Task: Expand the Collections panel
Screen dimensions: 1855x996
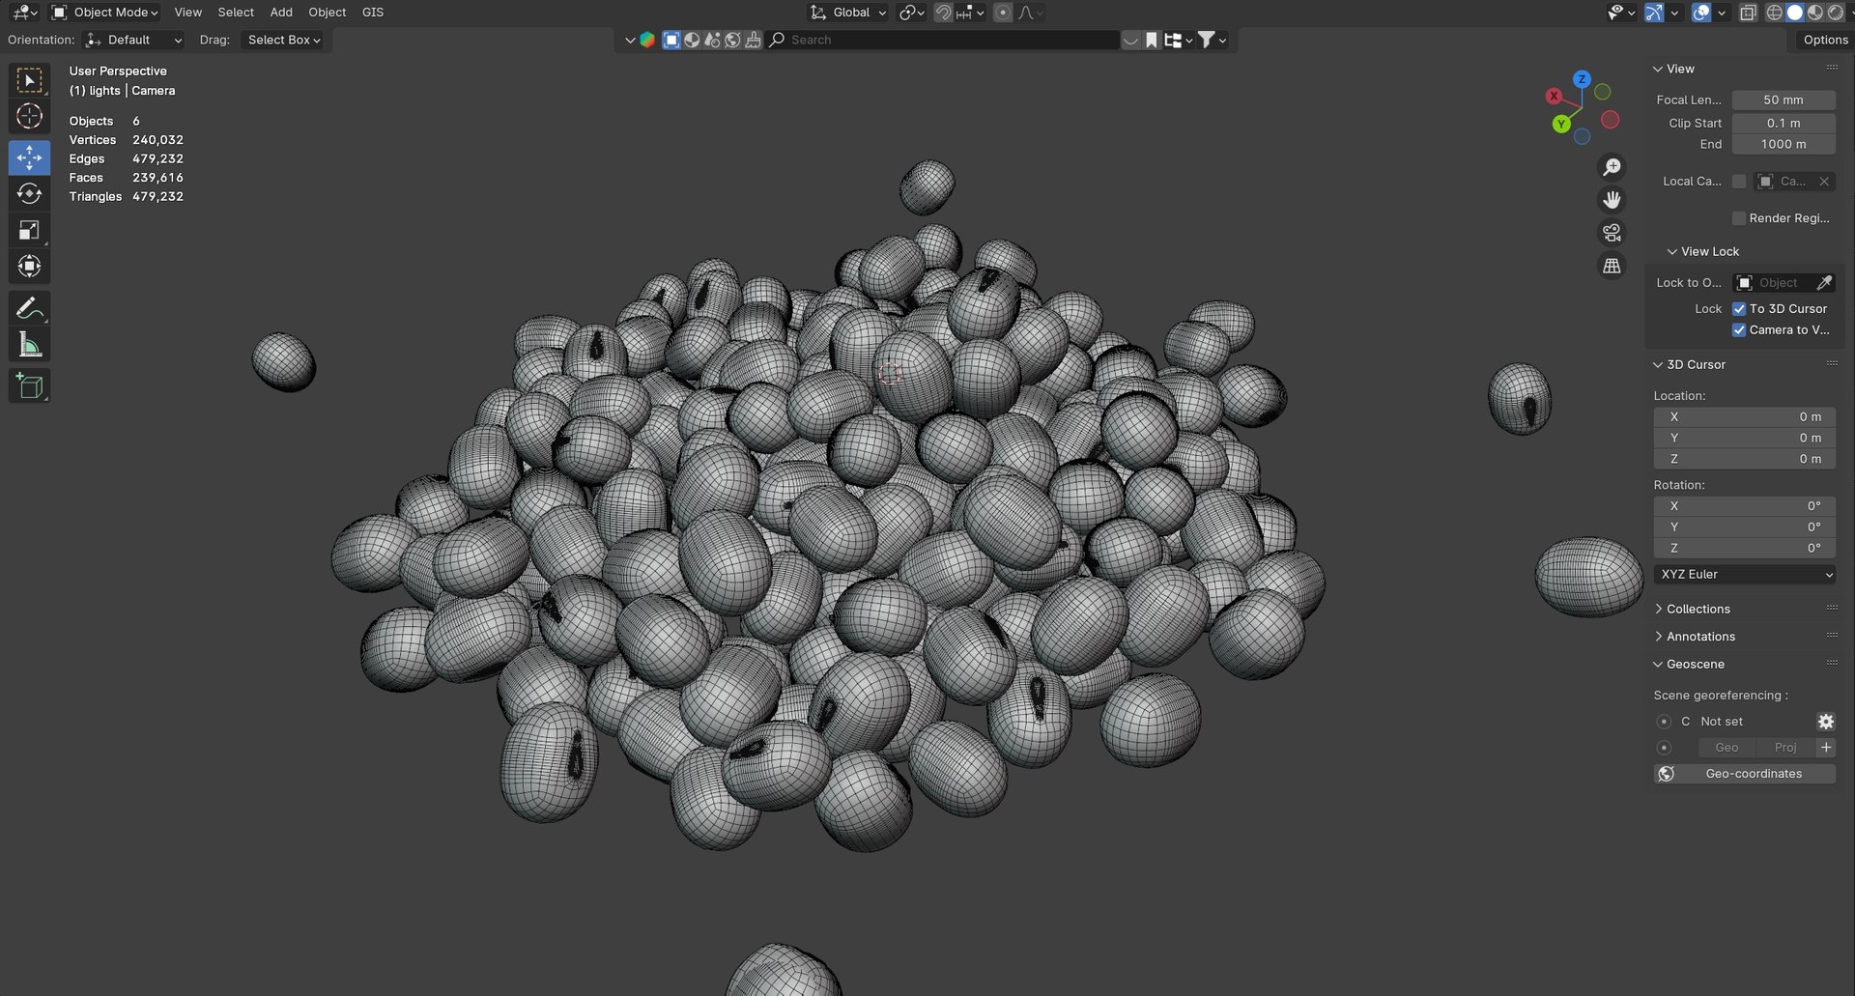Action: point(1698,609)
